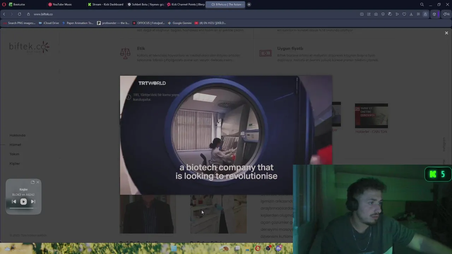Open the browser downloads icon

pos(411,14)
